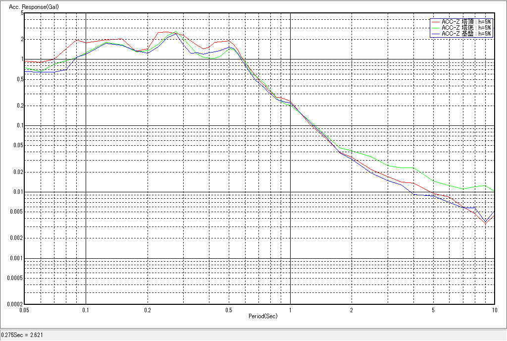Click the green line swatch in the legend
The height and width of the screenshot is (341, 507).
pyautogui.click(x=436, y=28)
